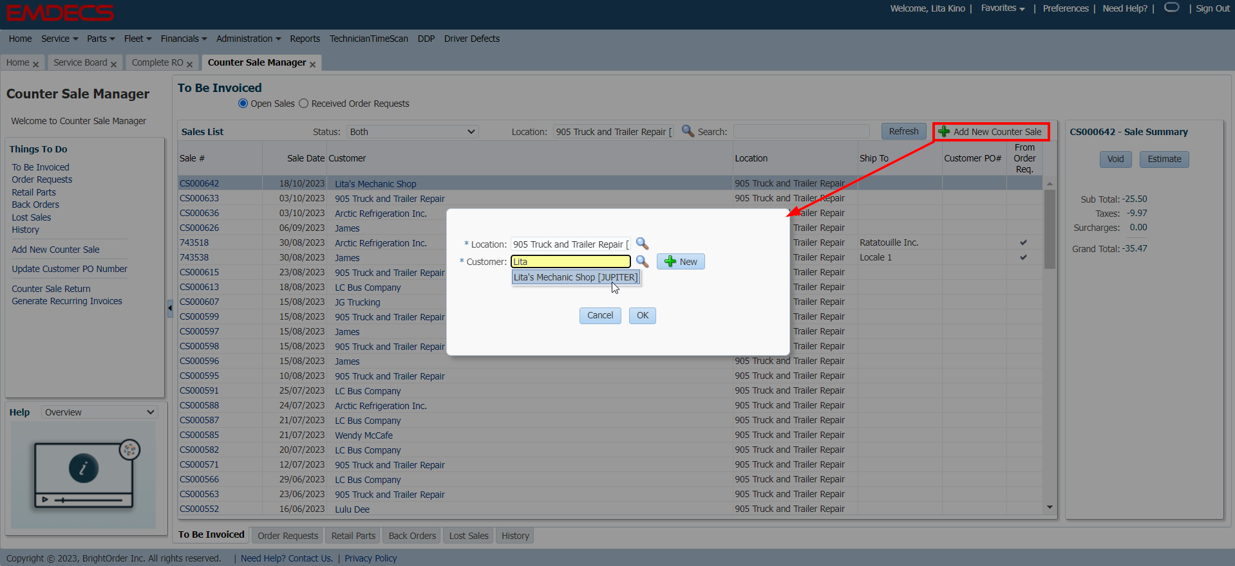Close the Complete RO tab

(189, 64)
